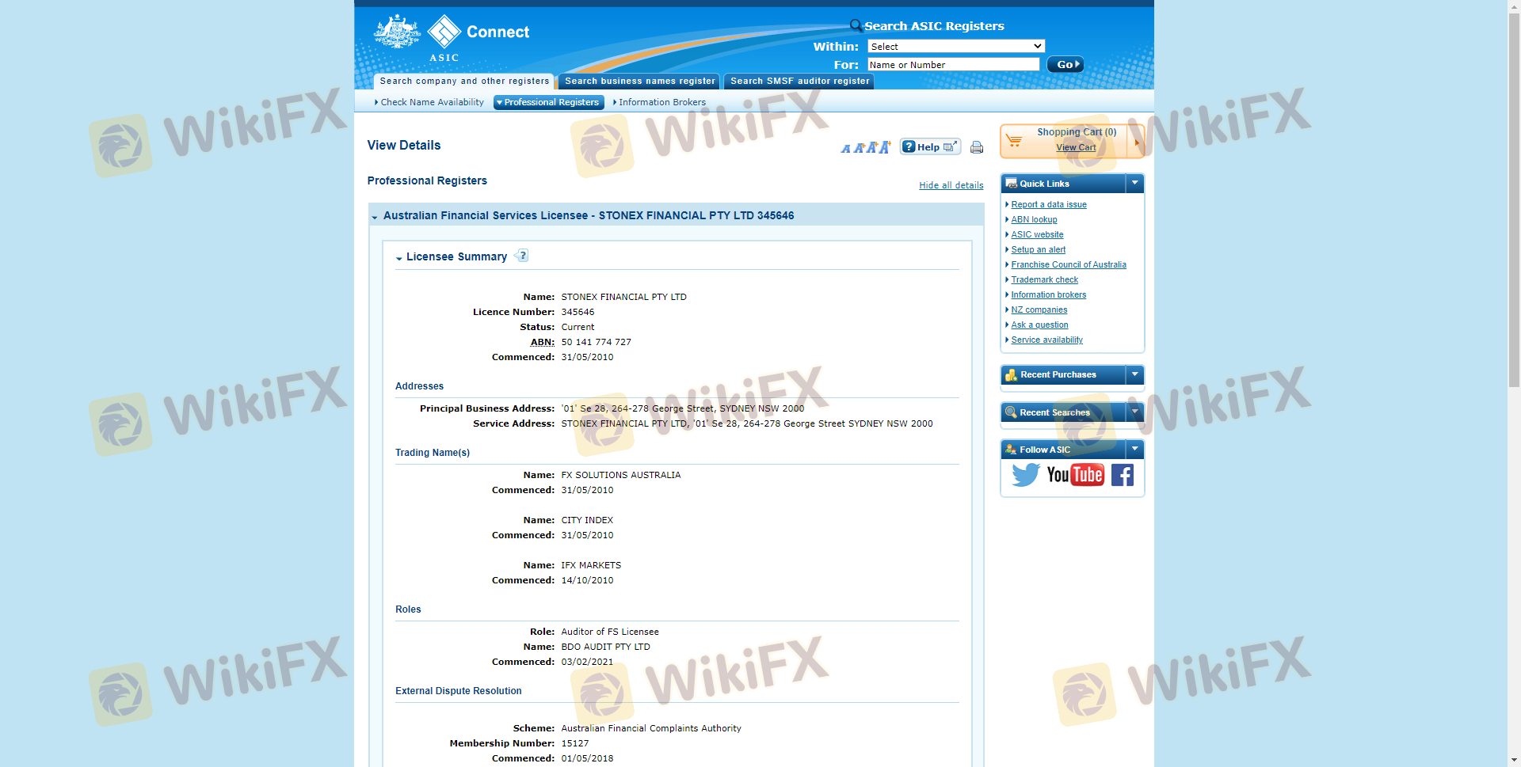Expand the Recent Purchases panel
1521x767 pixels.
pos(1134,374)
